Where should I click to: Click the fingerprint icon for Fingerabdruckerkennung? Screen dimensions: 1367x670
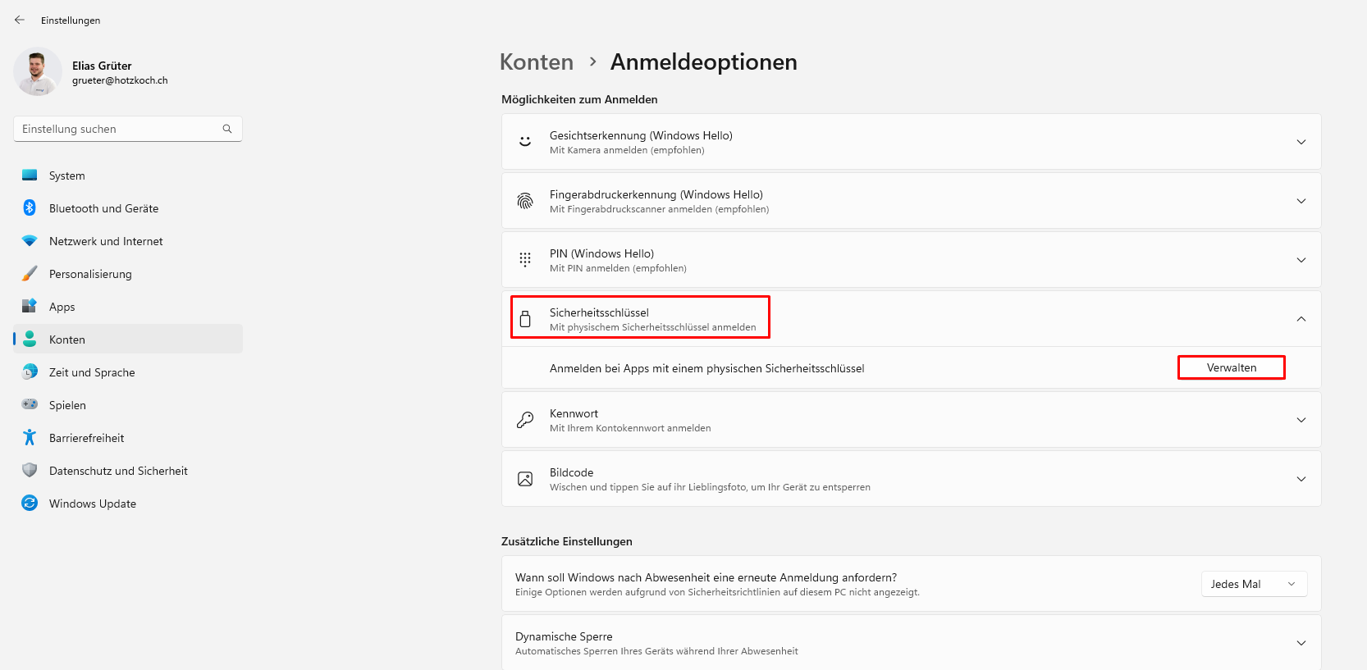pyautogui.click(x=525, y=201)
